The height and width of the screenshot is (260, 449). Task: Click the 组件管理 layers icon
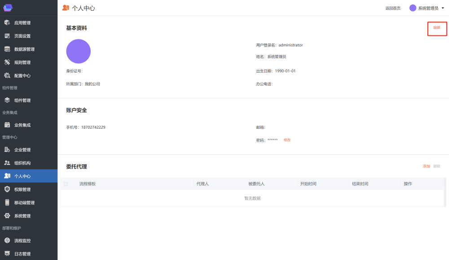pos(7,100)
